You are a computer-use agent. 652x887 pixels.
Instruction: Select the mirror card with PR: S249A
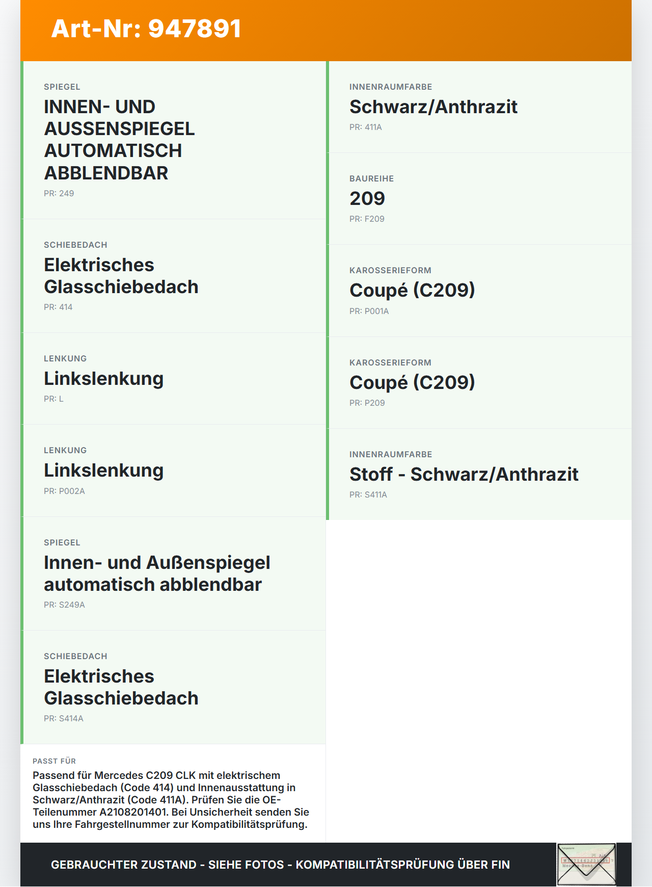(x=173, y=573)
